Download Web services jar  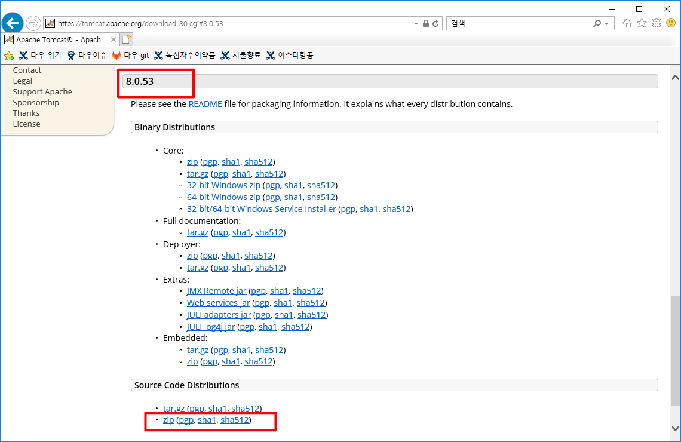click(219, 303)
